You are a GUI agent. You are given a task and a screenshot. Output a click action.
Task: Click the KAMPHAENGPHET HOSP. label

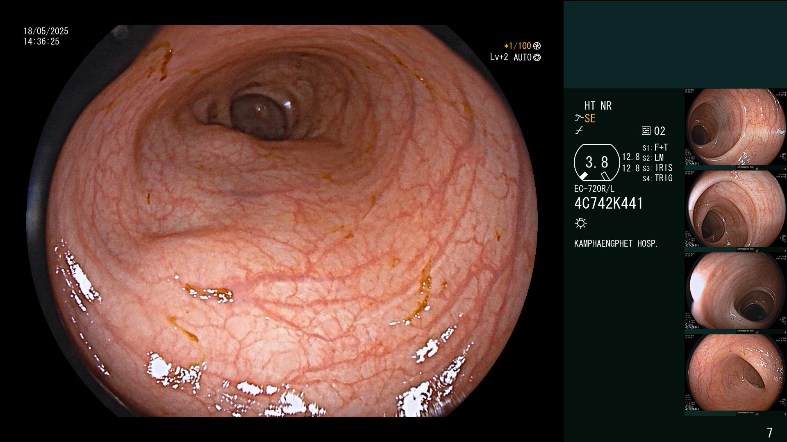point(616,244)
